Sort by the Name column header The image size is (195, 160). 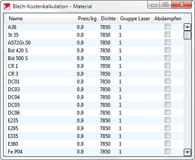pyautogui.click(x=41, y=19)
